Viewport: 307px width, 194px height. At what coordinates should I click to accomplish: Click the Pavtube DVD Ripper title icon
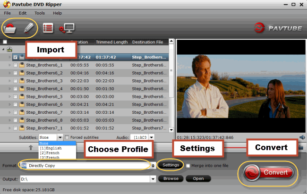pyautogui.click(x=7, y=4)
